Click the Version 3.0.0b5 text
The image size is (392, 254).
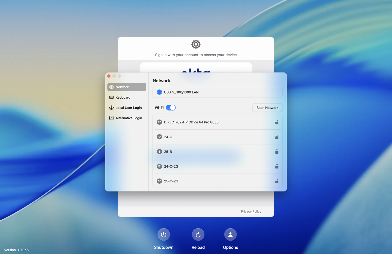(16, 250)
